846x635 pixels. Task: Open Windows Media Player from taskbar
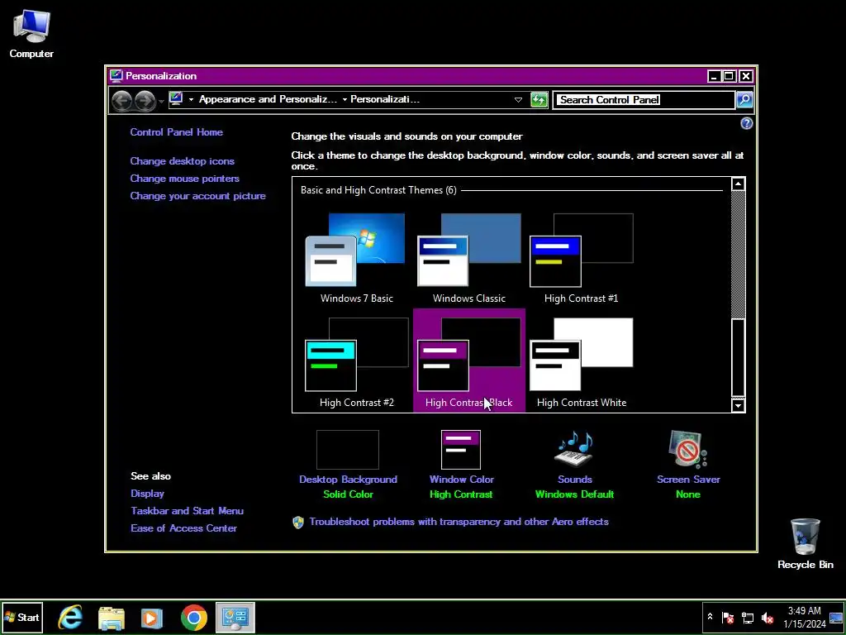[x=152, y=618]
